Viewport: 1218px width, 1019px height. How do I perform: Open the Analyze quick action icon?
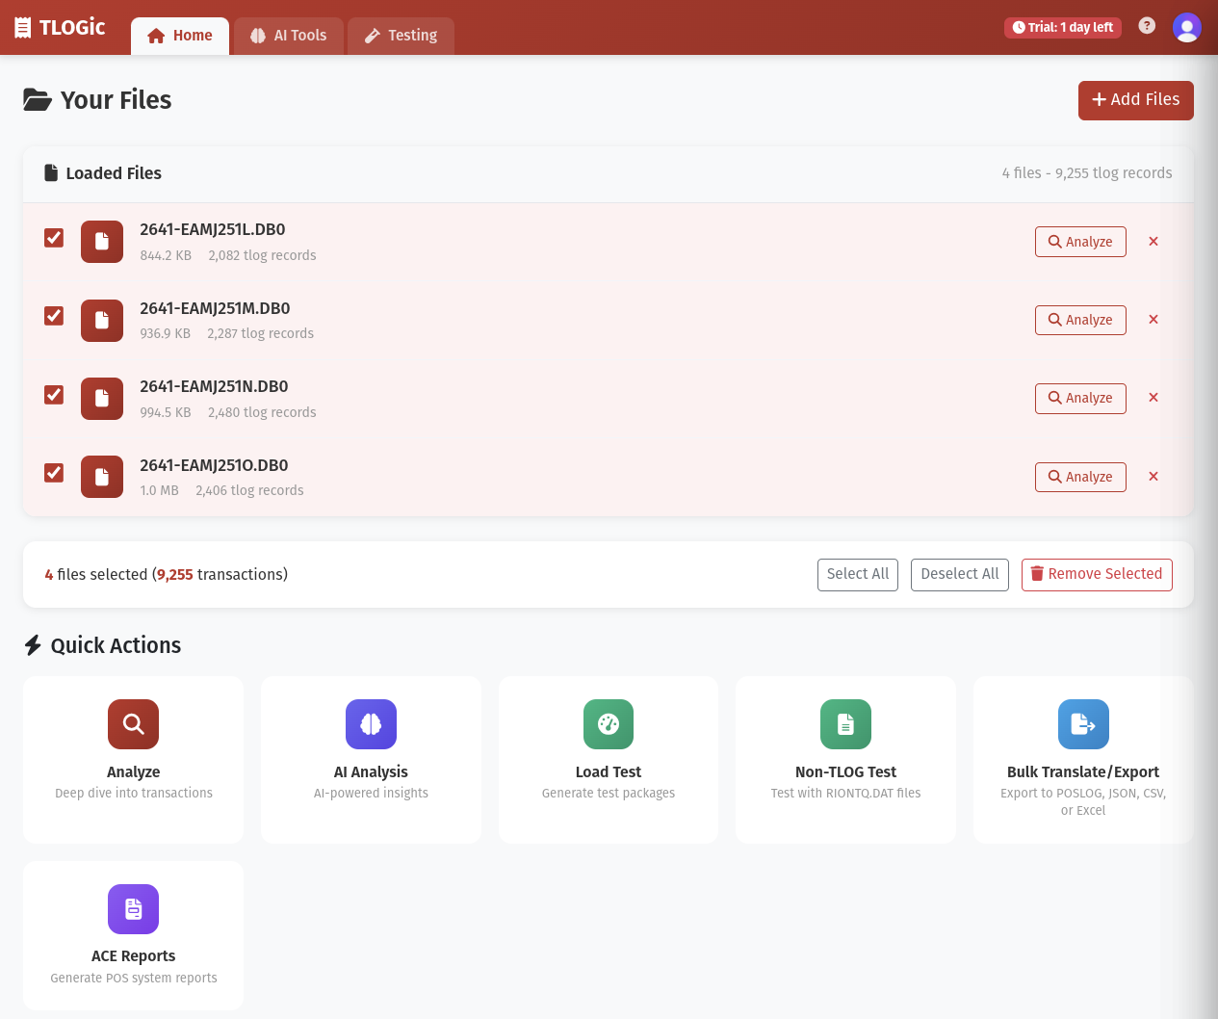tap(133, 723)
